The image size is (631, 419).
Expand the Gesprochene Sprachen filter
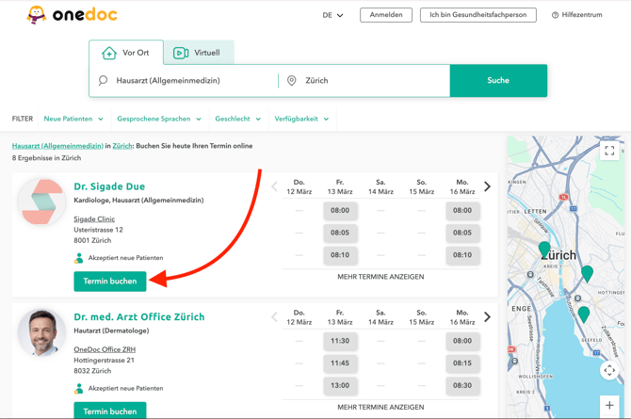159,120
